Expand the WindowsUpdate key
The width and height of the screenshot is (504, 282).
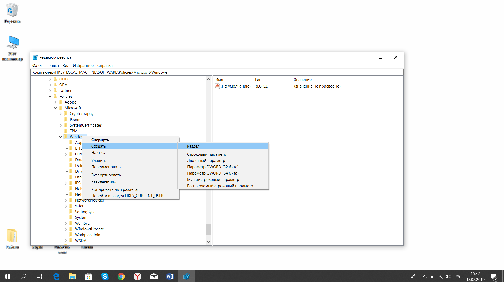pos(66,229)
